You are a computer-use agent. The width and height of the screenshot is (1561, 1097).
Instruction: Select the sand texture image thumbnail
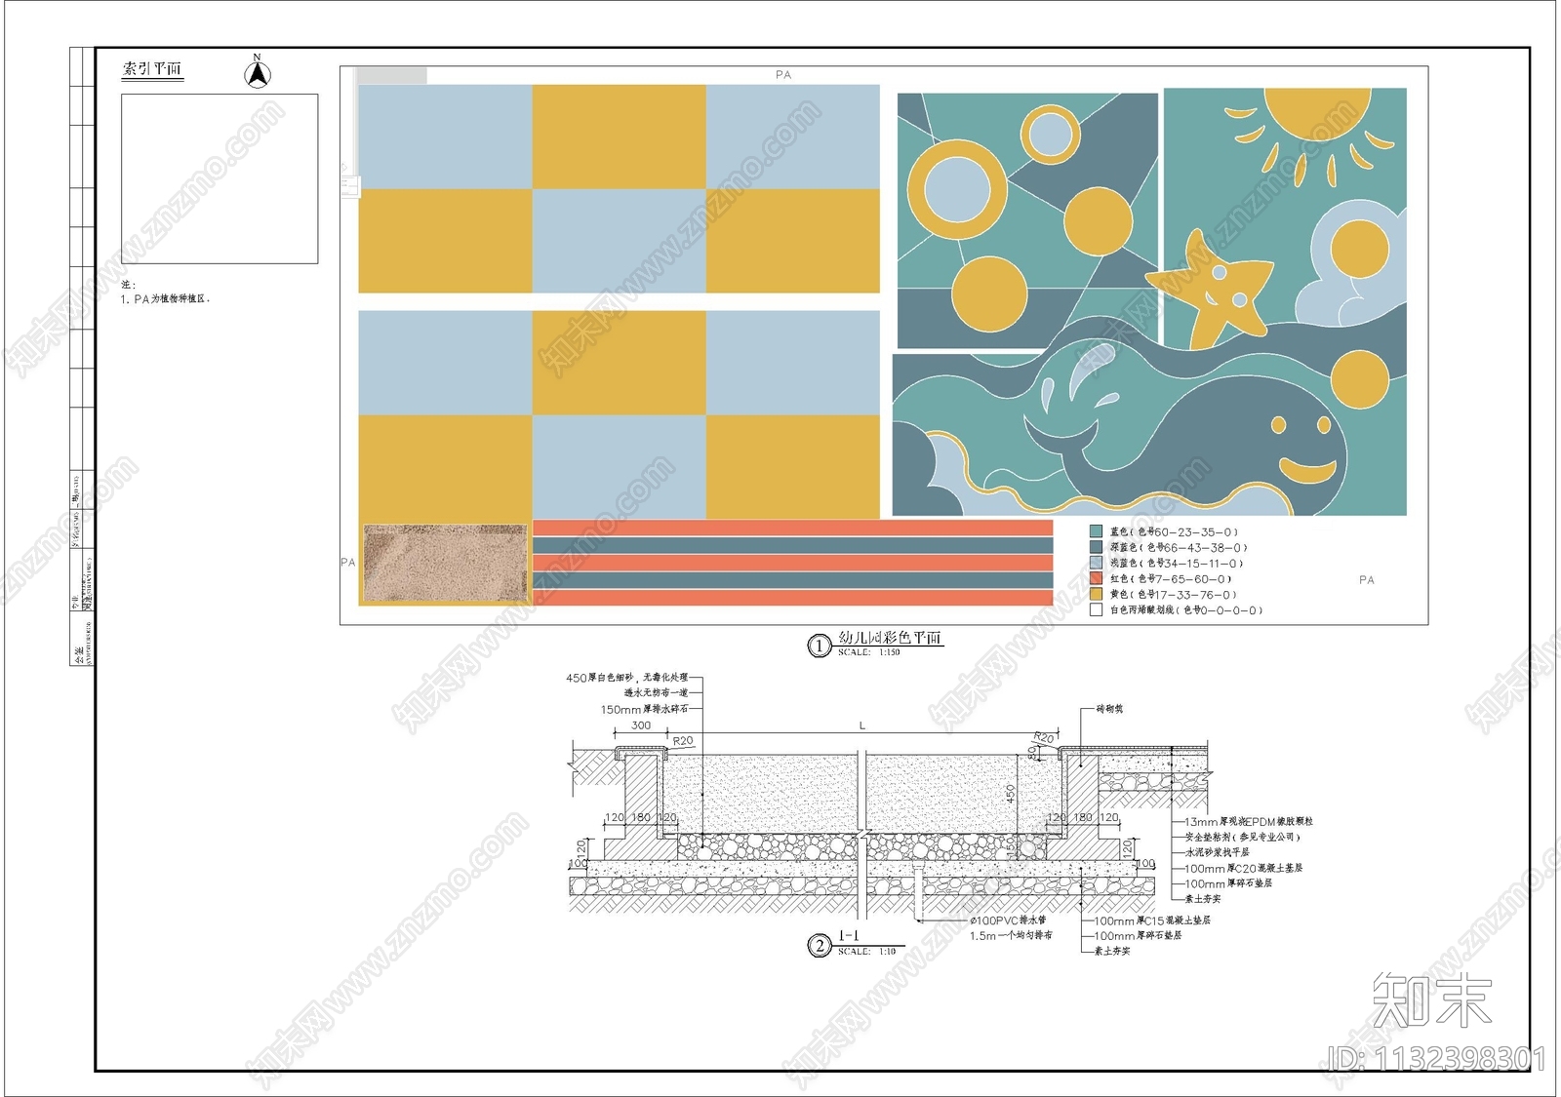click(445, 563)
